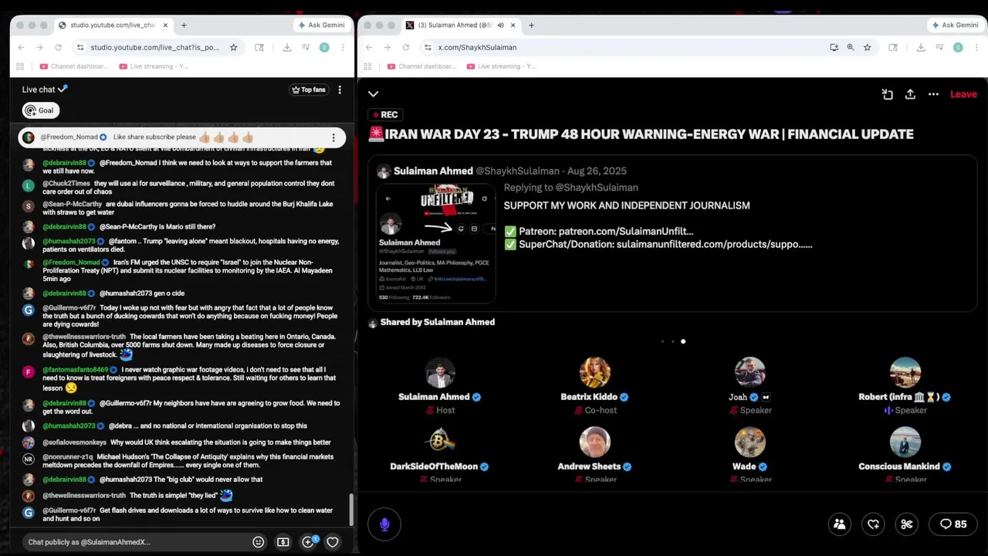This screenshot has width=988, height=556.
Task: Open the apps grid in left window bookmarks bar
Action: point(22,66)
